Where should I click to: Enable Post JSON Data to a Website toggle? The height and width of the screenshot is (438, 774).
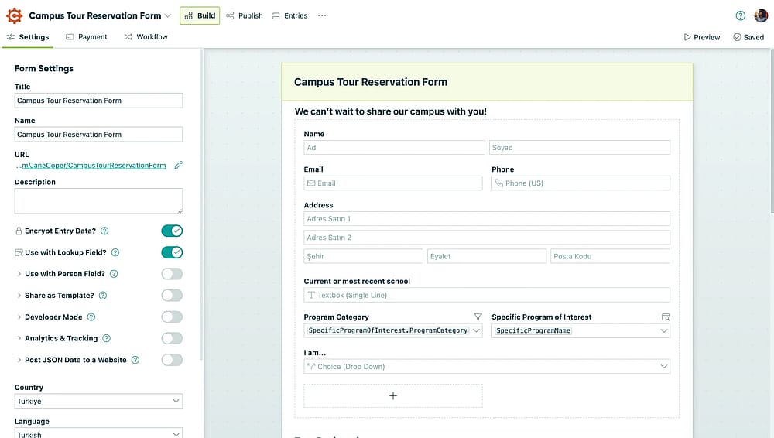172,360
